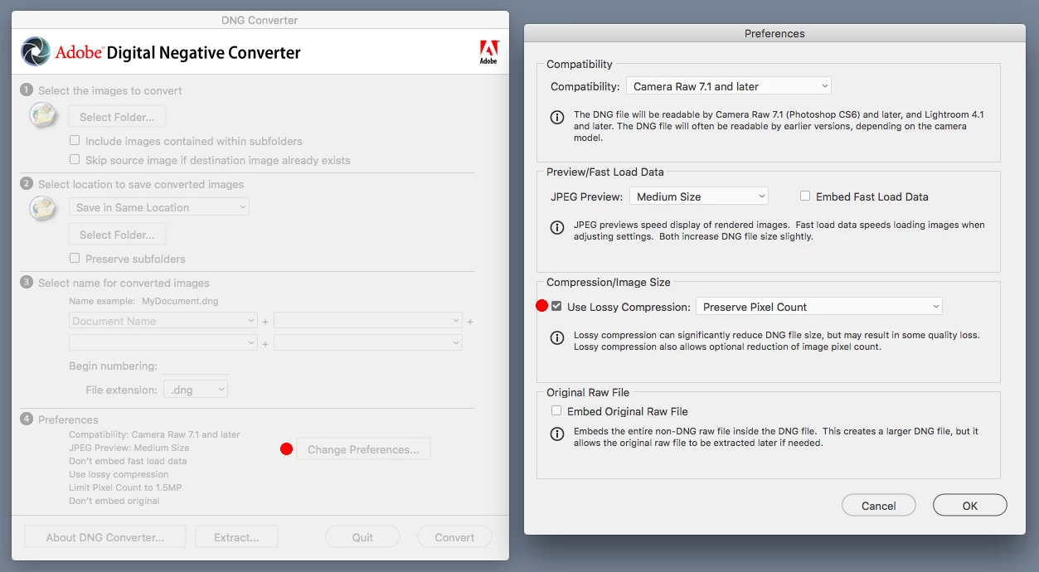Click the Adobe DNG Converter aperture logo

(x=36, y=52)
